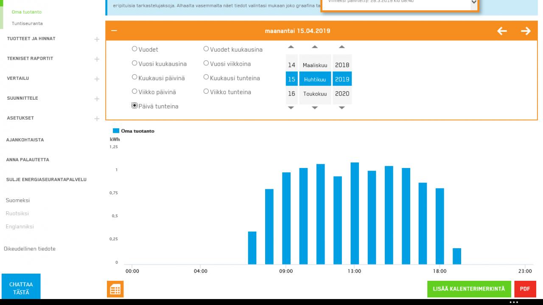Open the orange table view icon
The height and width of the screenshot is (305, 543).
[x=115, y=289]
